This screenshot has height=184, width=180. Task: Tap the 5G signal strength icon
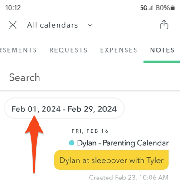146,8
